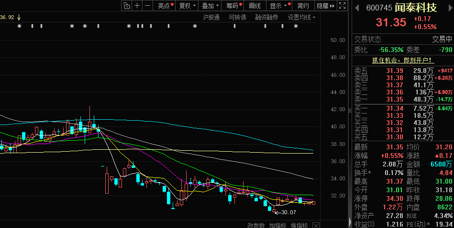Click the 卖二 ask price 31.36
Viewport: 454px width, 228px height.
[x=394, y=93]
